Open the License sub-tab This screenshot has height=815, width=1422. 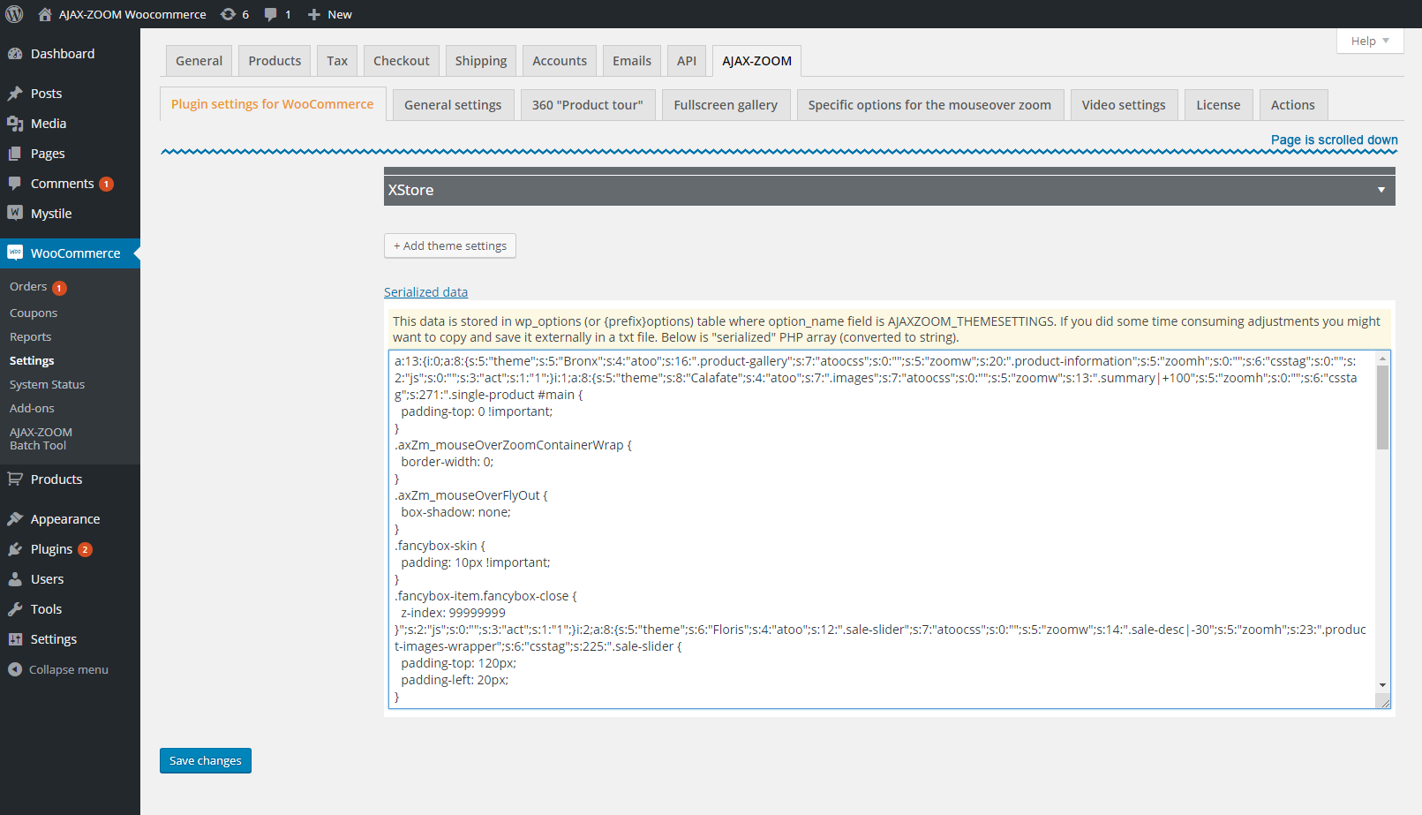[x=1218, y=105]
